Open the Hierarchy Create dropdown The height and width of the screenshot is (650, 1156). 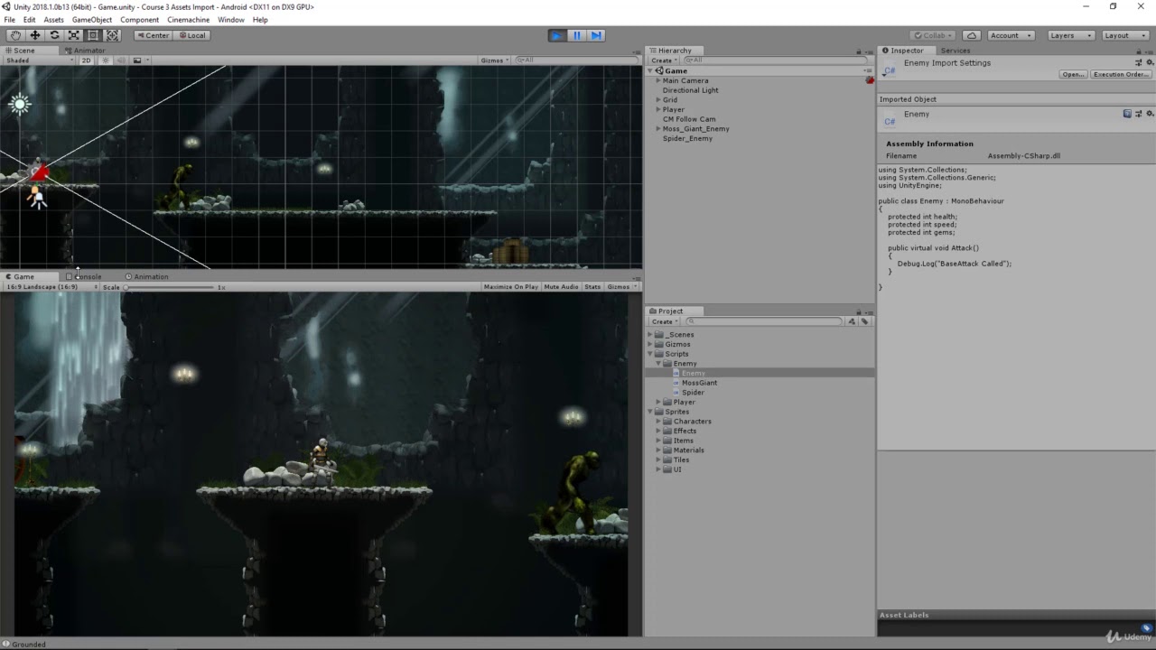point(664,60)
